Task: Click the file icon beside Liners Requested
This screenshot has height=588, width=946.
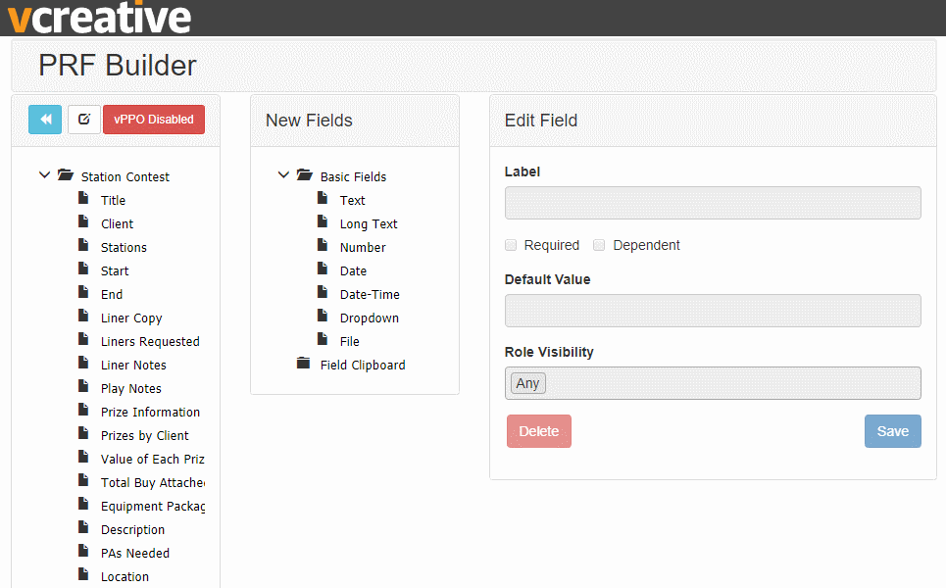Action: click(84, 339)
